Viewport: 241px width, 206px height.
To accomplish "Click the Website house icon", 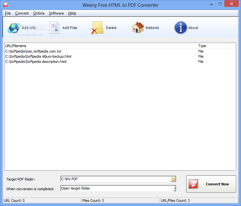I will [x=138, y=28].
